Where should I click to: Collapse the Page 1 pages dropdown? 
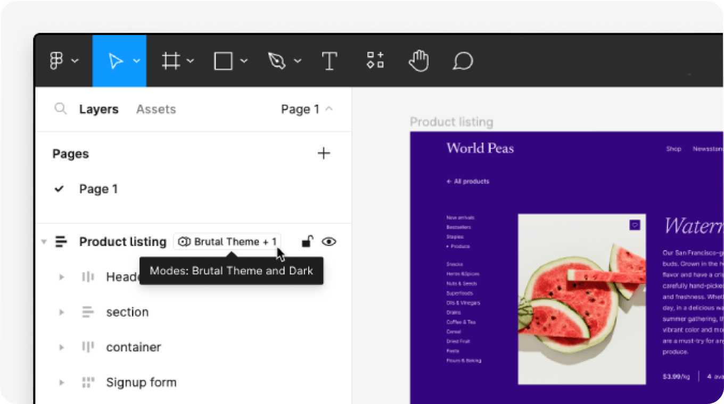(x=307, y=110)
